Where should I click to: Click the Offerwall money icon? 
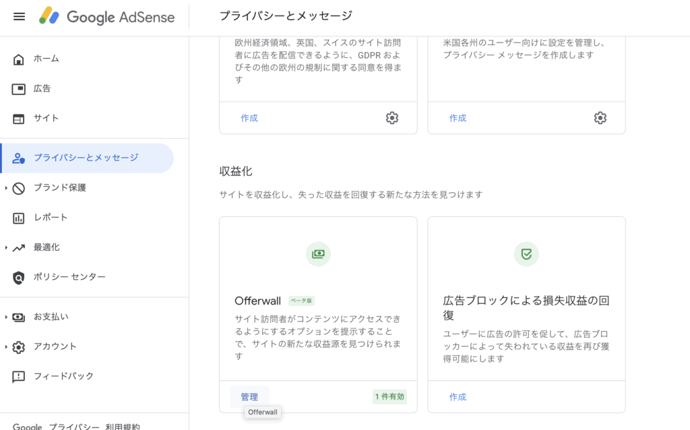pos(318,254)
